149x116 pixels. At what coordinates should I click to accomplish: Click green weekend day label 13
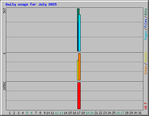click(61, 113)
